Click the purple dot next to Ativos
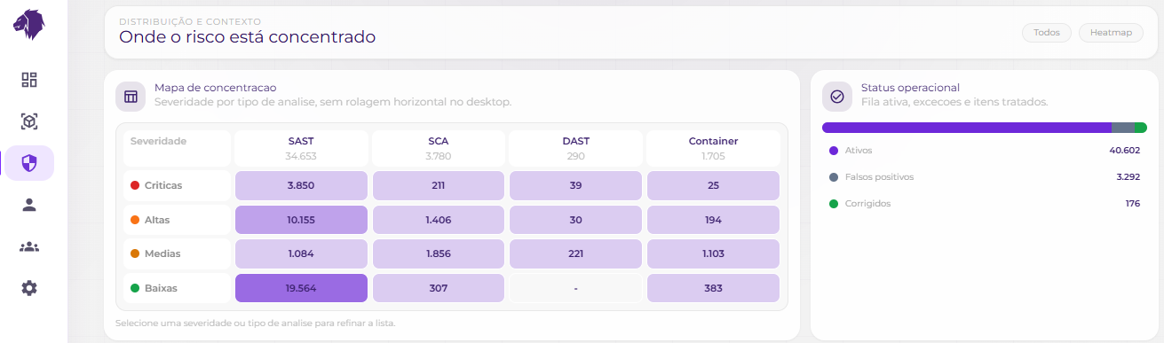Screen dimensions: 1164x343 834,150
